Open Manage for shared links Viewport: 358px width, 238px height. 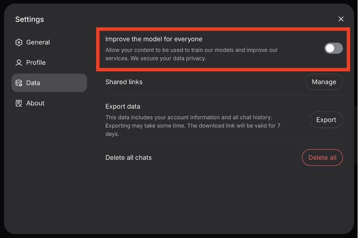324,82
